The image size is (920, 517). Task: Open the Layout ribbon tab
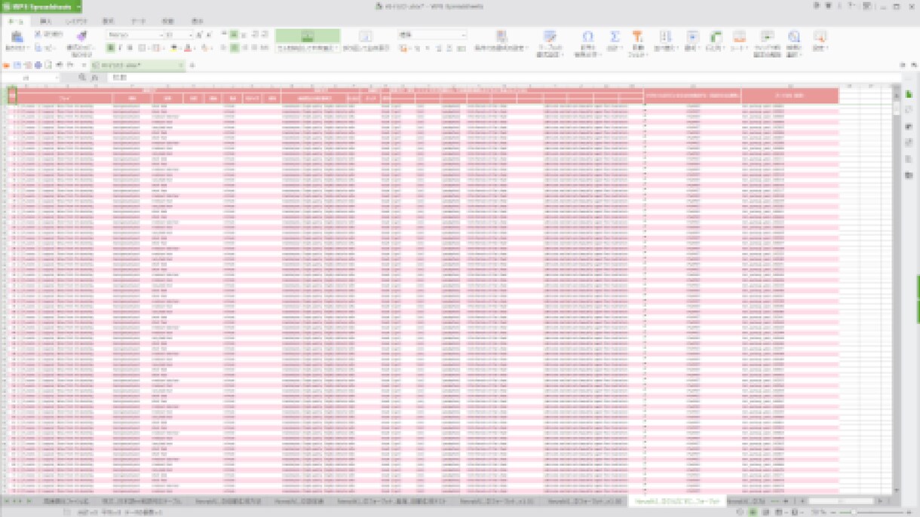[x=76, y=21]
